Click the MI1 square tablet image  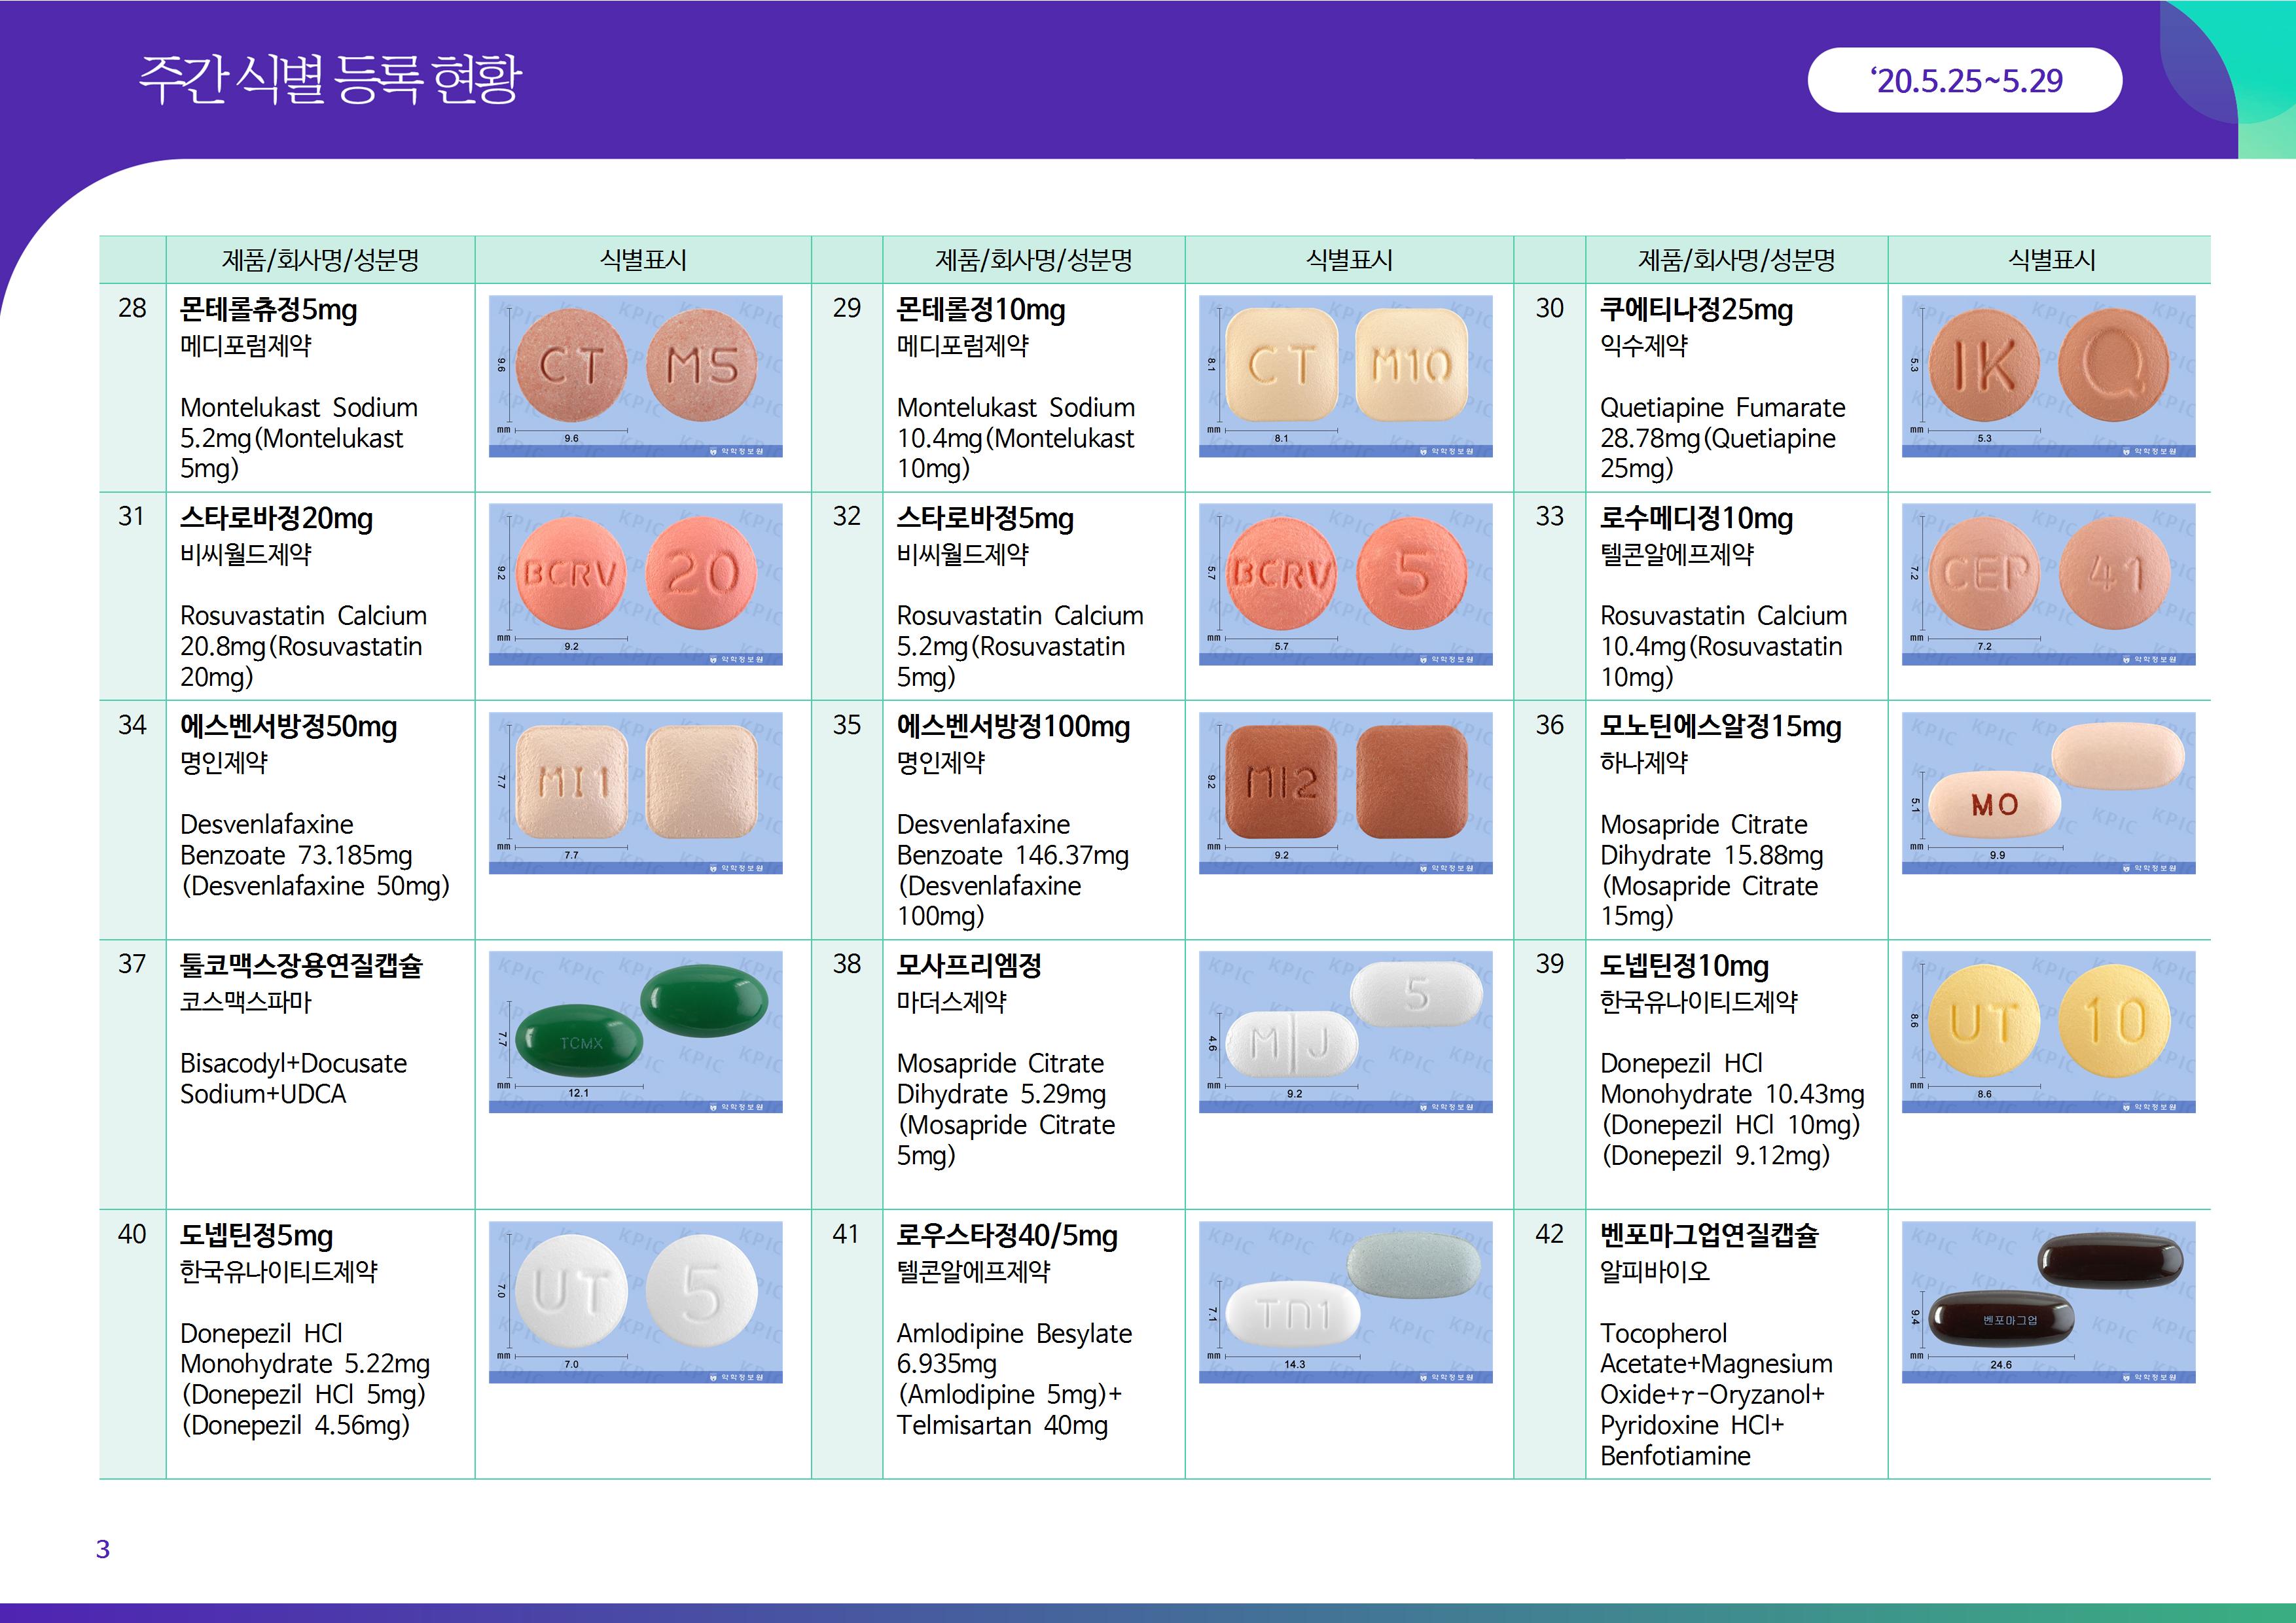pos(635,793)
